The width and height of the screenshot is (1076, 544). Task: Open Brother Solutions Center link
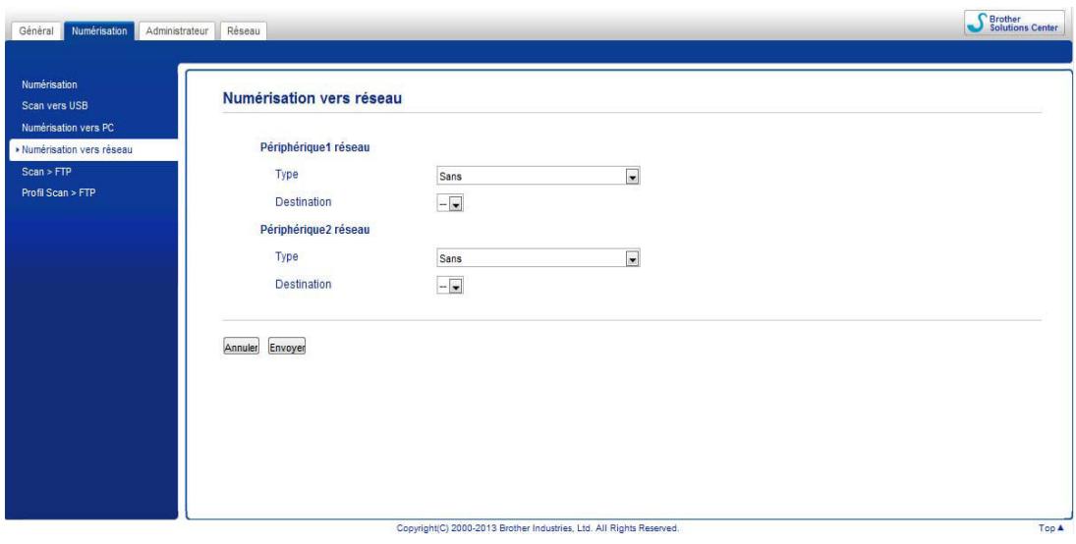[x=1015, y=22]
